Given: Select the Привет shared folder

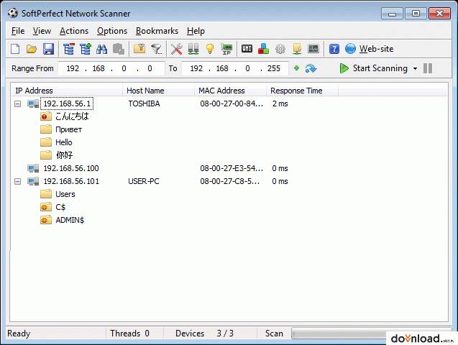Looking at the screenshot, I should [68, 129].
